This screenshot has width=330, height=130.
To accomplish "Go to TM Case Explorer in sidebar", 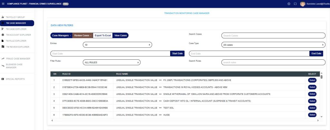I will (18, 29).
